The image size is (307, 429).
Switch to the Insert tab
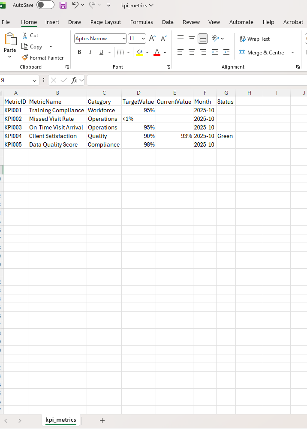coord(52,22)
